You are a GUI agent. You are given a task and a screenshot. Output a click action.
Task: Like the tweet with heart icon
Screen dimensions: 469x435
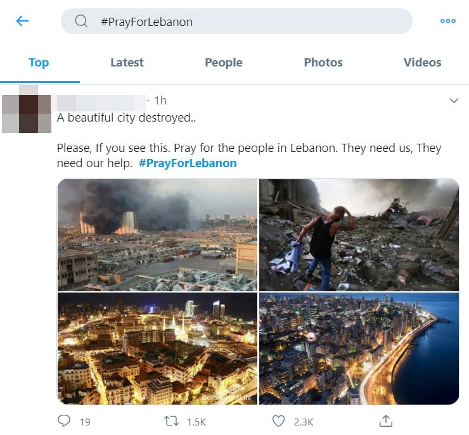[278, 420]
